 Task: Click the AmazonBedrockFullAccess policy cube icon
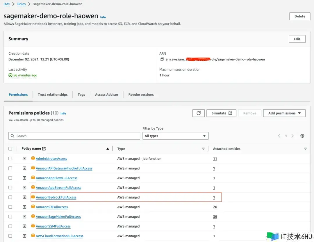coord(33,197)
